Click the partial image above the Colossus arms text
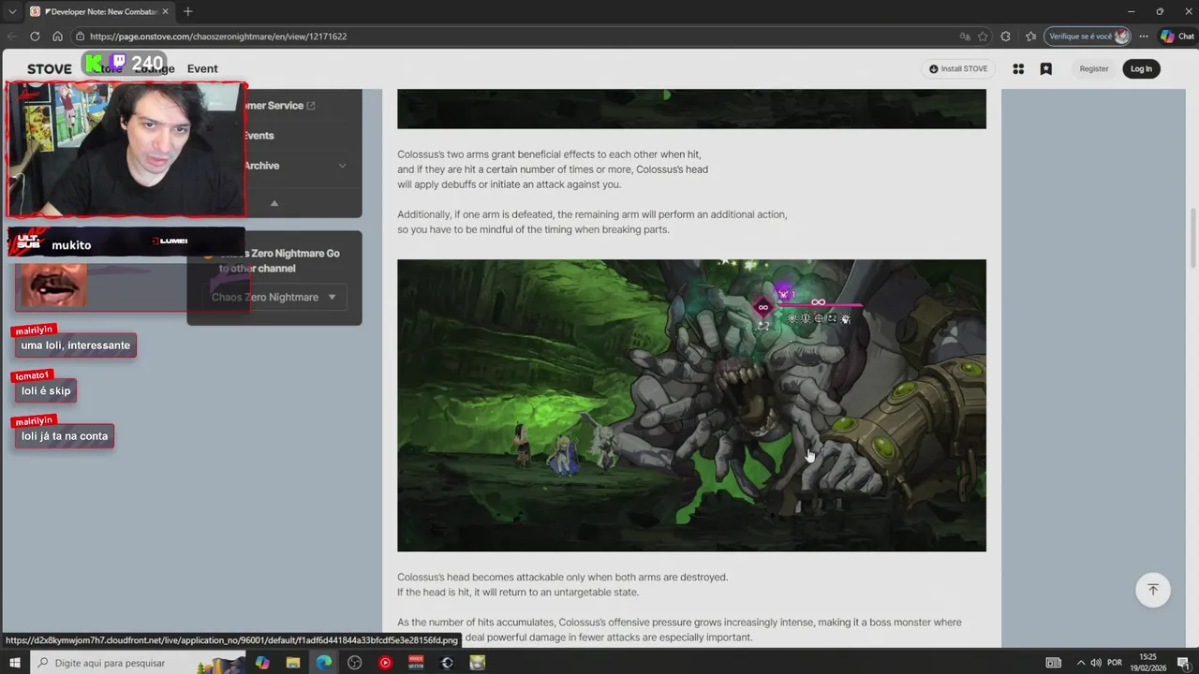 [691, 109]
